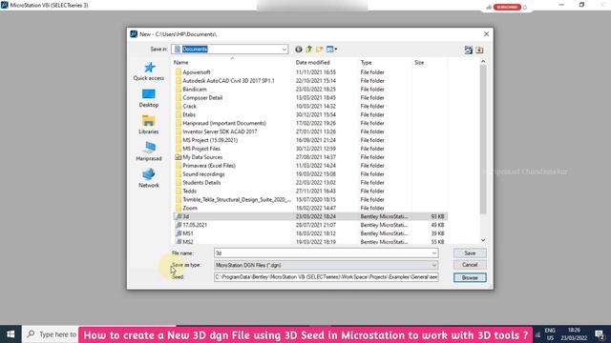Expand the File name dropdown arrow

point(433,253)
